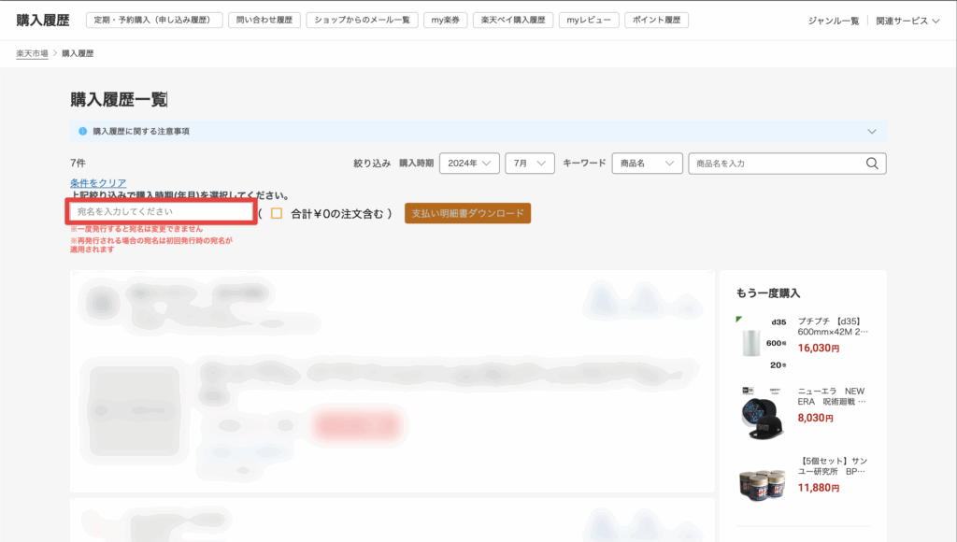Go to 問い合わせ履歴 tab
This screenshot has height=542, width=957.
264,21
